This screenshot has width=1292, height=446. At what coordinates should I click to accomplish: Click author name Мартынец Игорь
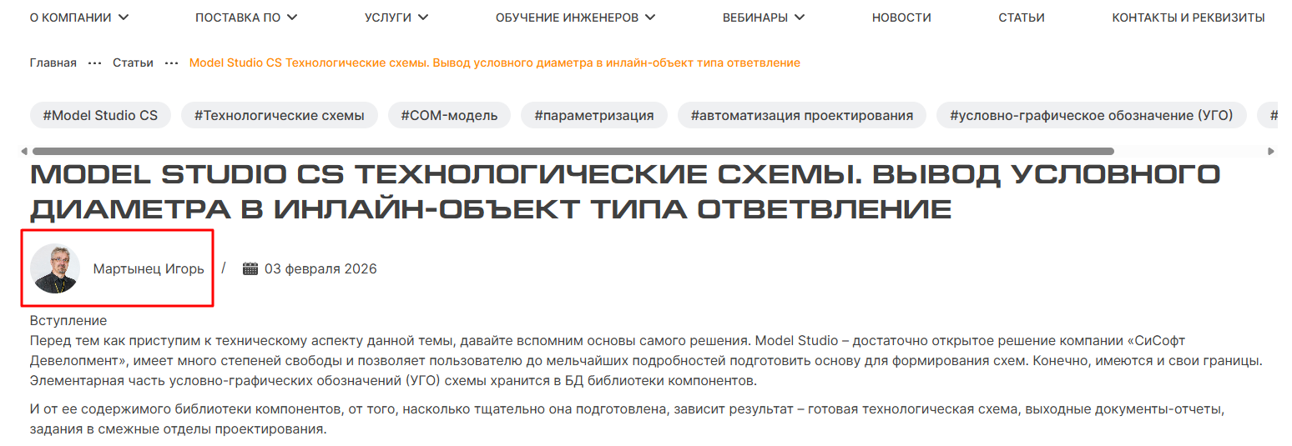click(x=149, y=268)
